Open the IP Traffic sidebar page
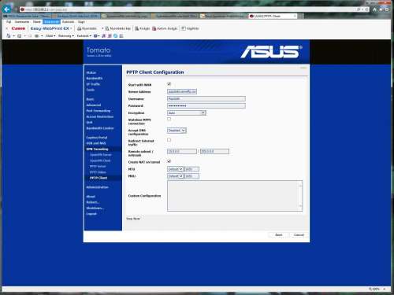This screenshot has width=394, height=295. tap(93, 84)
